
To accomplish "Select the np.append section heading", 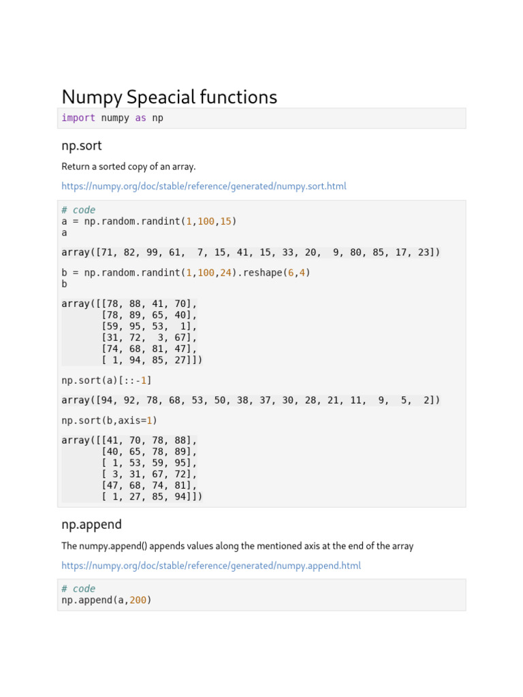I will tap(91, 525).
